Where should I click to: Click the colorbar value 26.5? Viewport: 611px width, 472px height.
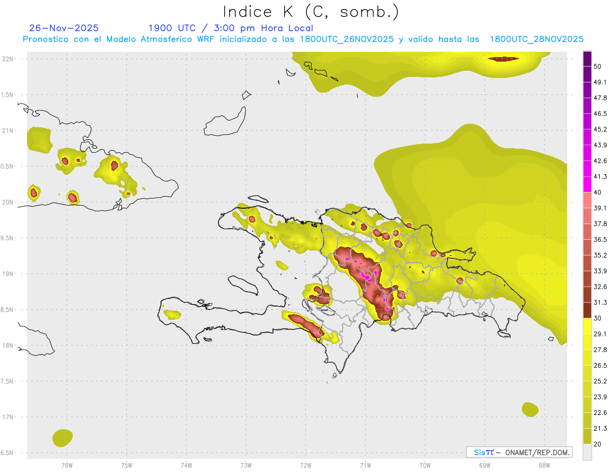click(x=600, y=366)
